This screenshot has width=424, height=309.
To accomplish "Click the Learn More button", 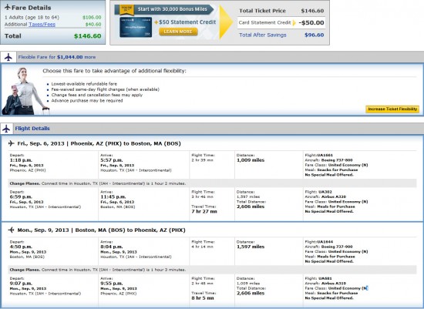I will click(x=178, y=32).
